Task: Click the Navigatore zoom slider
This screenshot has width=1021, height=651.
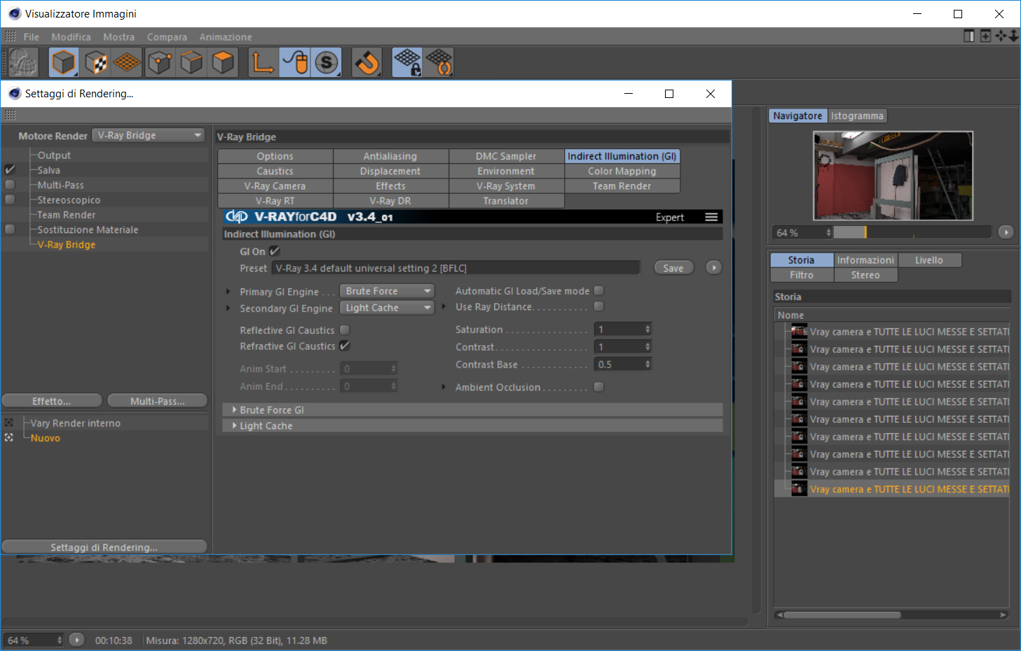Action: click(x=912, y=232)
